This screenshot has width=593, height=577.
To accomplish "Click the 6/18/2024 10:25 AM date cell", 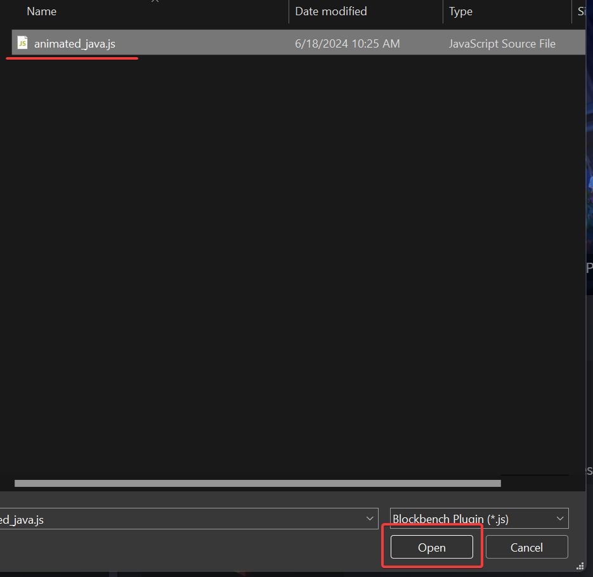I will (x=347, y=44).
